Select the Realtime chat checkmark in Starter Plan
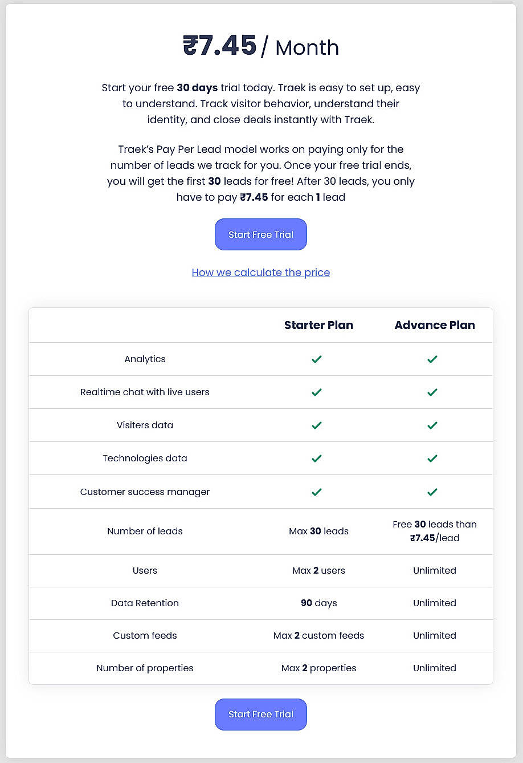Screen dimensions: 523x763 pos(317,392)
